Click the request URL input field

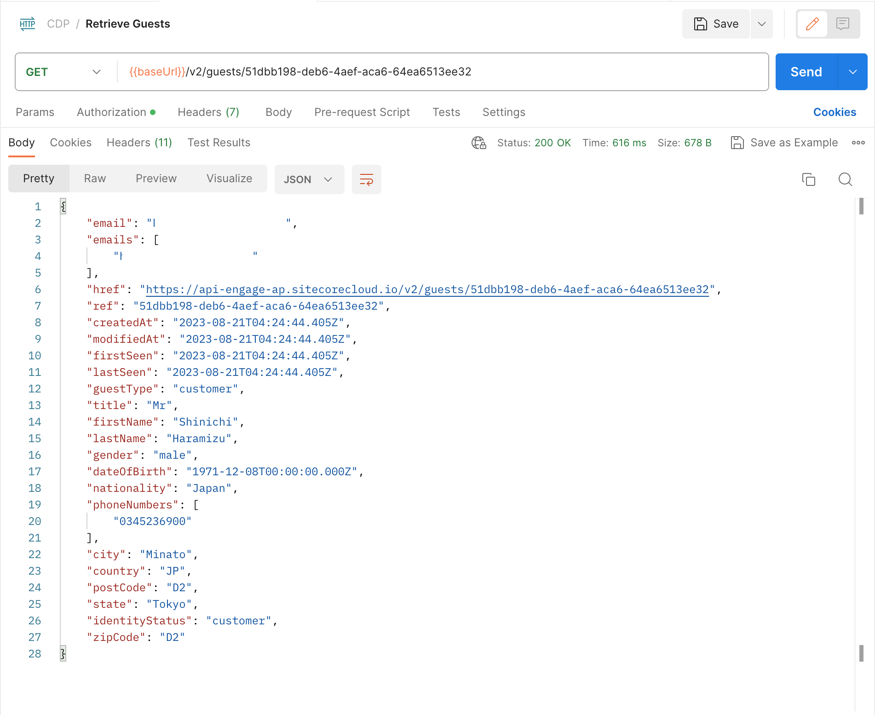click(x=442, y=72)
